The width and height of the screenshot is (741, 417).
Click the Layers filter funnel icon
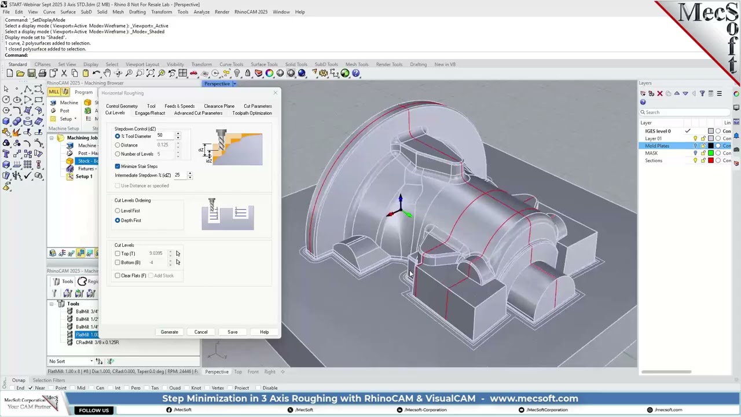coord(702,93)
